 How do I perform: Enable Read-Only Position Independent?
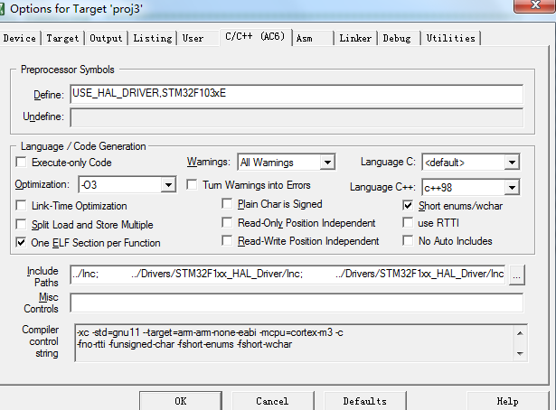pyautogui.click(x=227, y=222)
